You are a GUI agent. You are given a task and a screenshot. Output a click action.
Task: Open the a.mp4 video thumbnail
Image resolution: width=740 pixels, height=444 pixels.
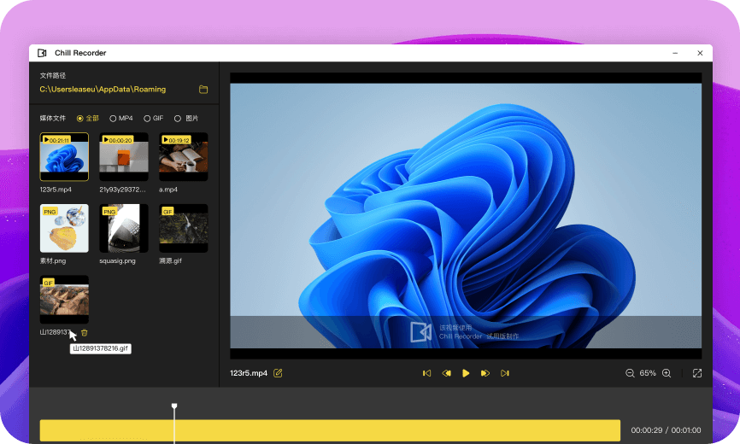[183, 156]
